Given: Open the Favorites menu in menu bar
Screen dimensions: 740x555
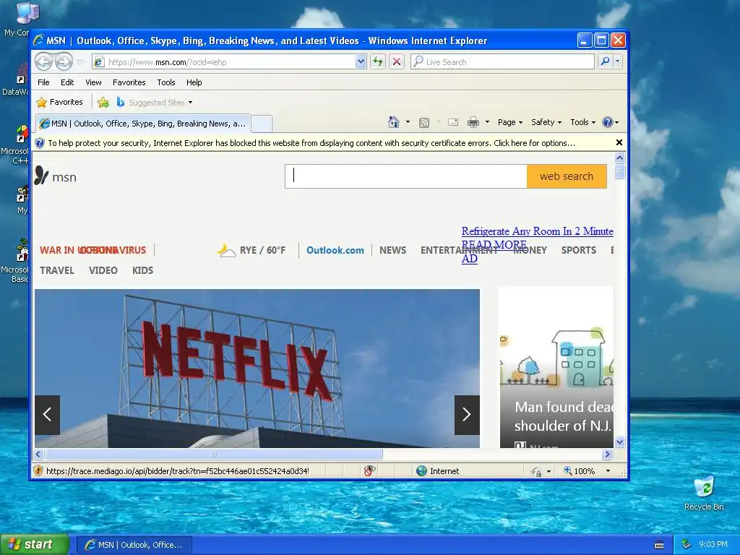Looking at the screenshot, I should [x=129, y=82].
